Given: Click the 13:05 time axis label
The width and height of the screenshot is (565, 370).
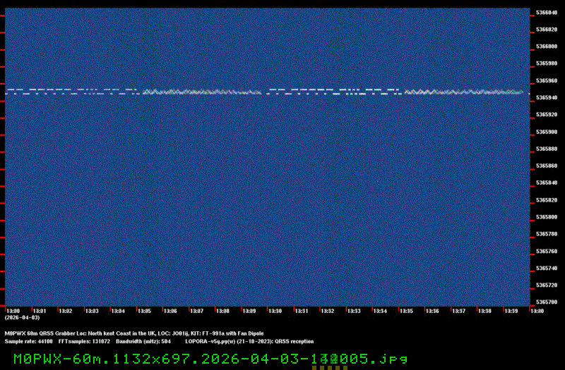Looking at the screenshot, I should [x=144, y=311].
